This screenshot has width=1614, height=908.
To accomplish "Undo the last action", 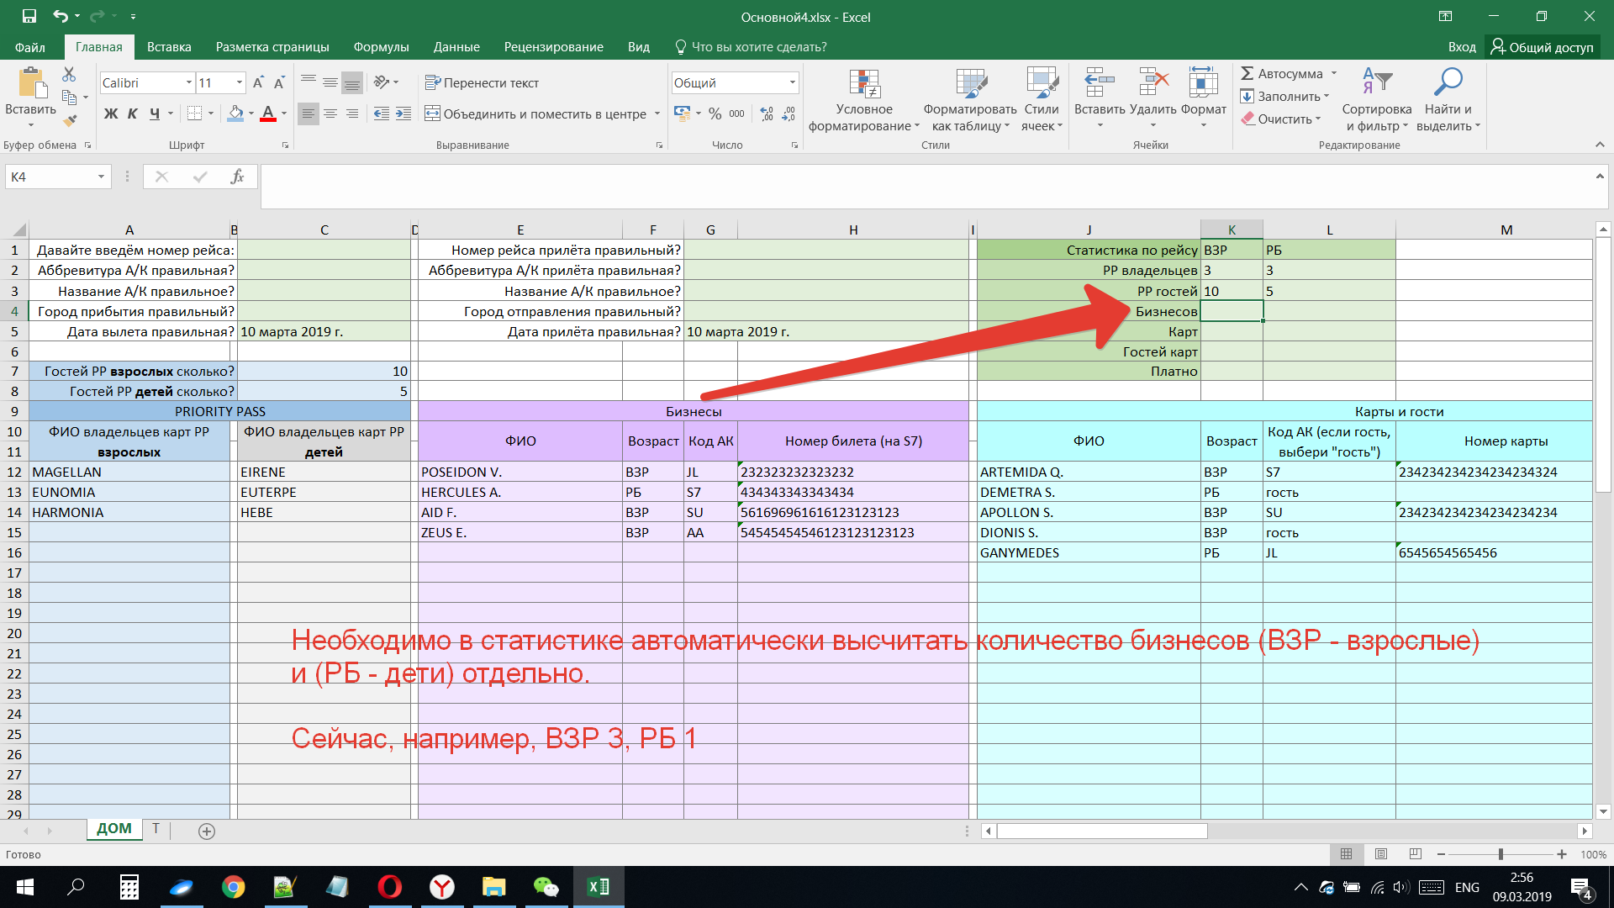I will click(60, 16).
